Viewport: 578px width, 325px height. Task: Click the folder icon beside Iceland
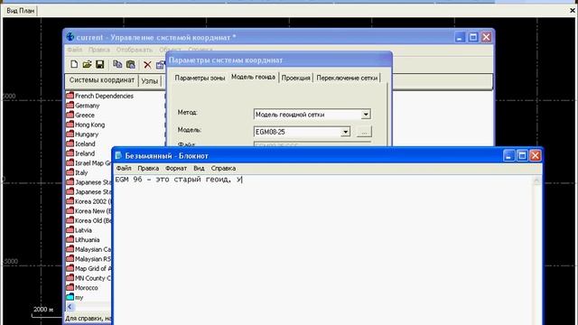tap(70, 144)
